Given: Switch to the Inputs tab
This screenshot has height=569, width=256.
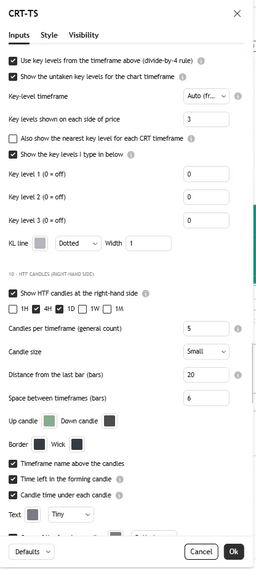Looking at the screenshot, I should coord(19,35).
